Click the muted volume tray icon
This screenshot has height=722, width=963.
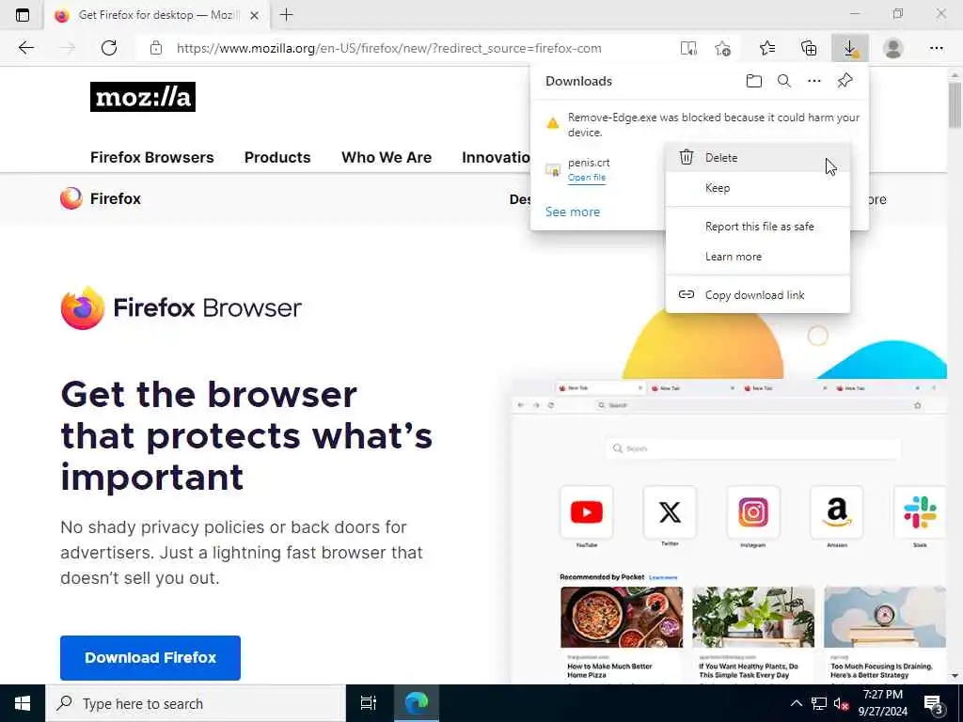coord(841,703)
